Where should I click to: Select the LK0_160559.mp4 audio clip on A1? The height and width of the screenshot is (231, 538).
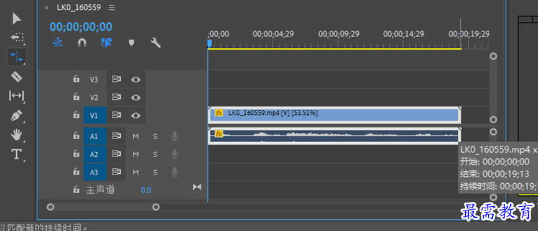(334, 136)
